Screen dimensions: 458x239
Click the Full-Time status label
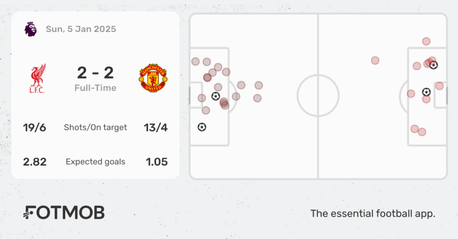click(x=95, y=88)
